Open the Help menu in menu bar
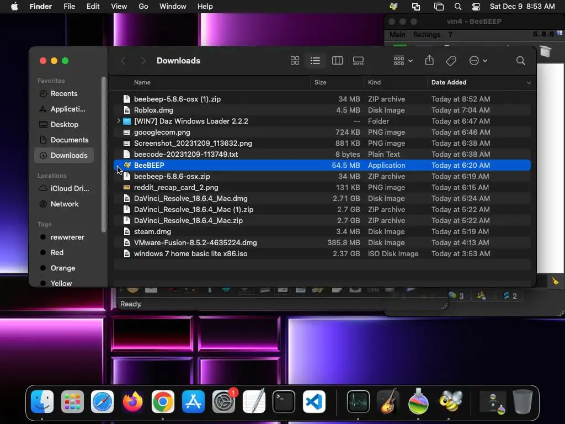The width and height of the screenshot is (565, 424). click(205, 7)
